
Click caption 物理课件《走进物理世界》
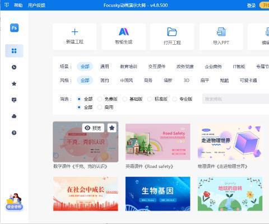click(x=222, y=166)
